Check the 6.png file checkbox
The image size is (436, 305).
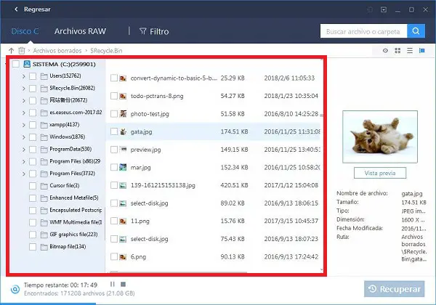[114, 256]
